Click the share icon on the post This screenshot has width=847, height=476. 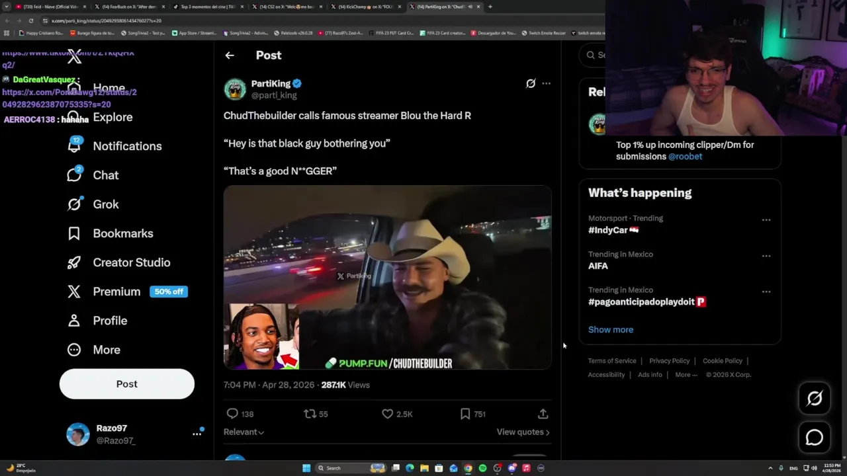[x=543, y=414]
